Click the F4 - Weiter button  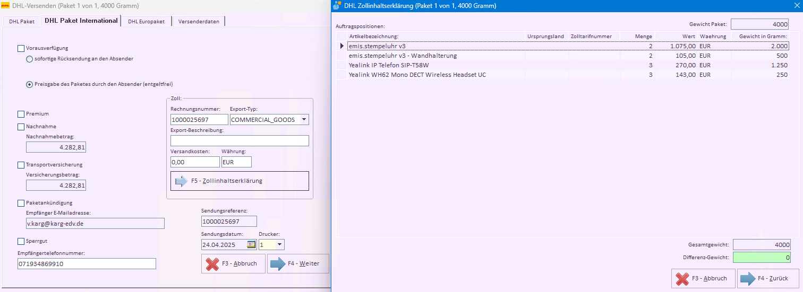(298, 263)
